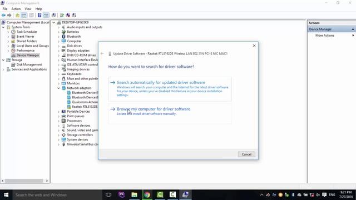Expand the More Actions submenu arrow
The height and width of the screenshot is (200, 356).
pyautogui.click(x=353, y=36)
